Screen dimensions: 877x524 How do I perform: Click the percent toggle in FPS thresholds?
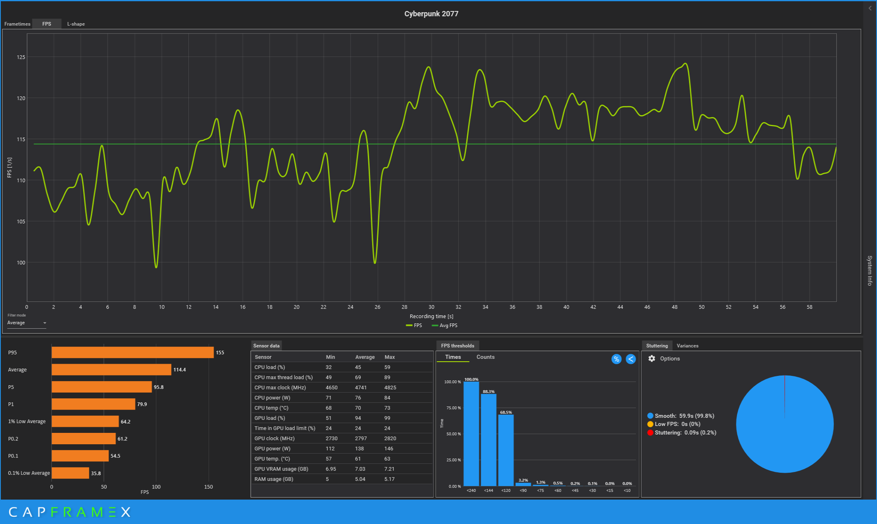click(x=616, y=359)
